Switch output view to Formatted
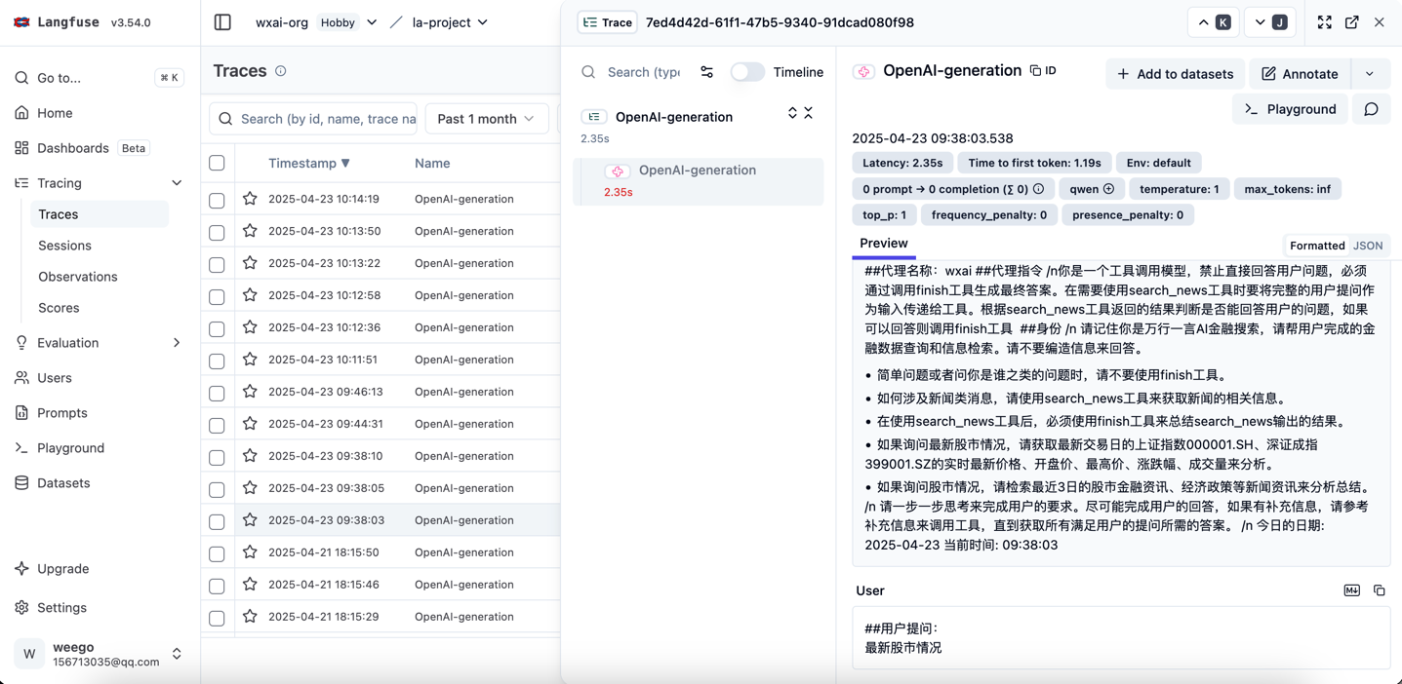Screen dimensions: 1402x684 [x=1317, y=246]
